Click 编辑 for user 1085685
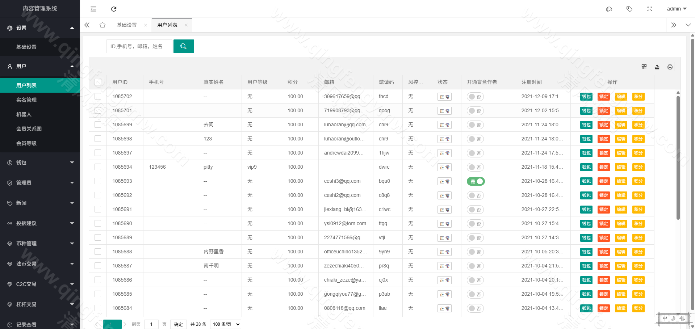 coord(621,294)
